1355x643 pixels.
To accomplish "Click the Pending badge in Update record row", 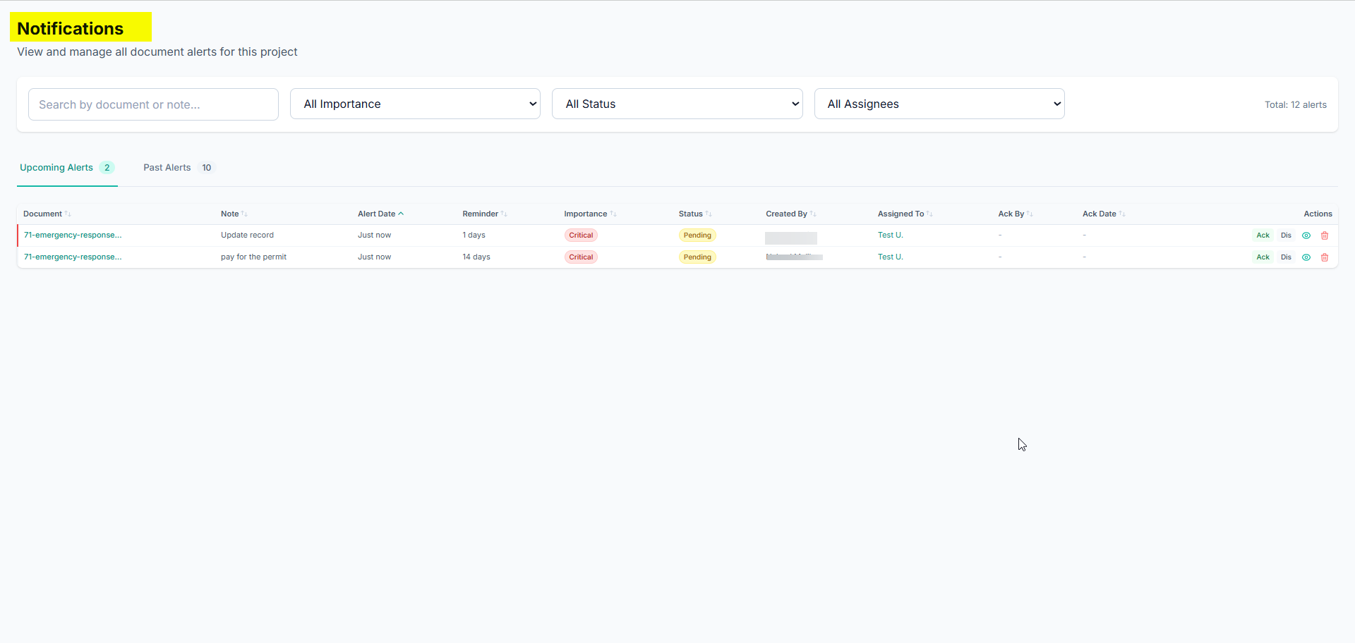I will [697, 235].
